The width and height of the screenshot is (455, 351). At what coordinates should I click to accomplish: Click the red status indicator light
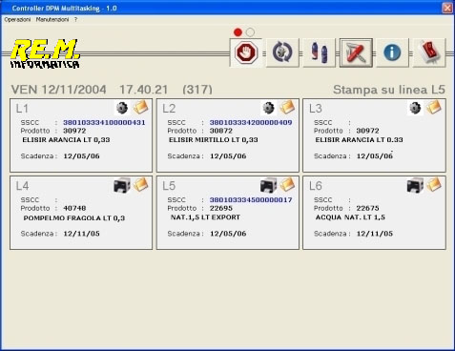tap(238, 32)
